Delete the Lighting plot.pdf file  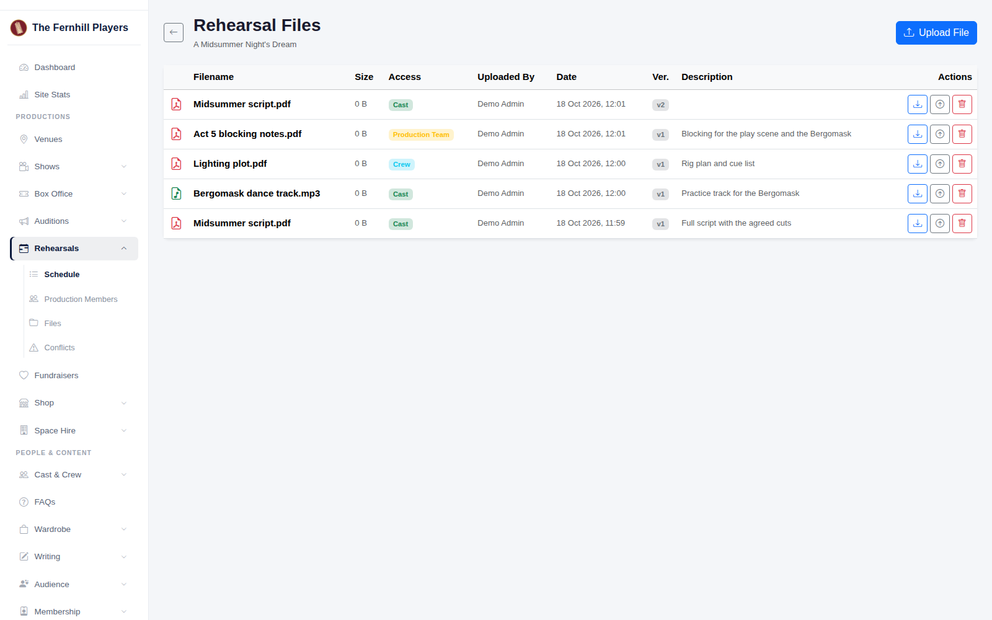tap(962, 164)
